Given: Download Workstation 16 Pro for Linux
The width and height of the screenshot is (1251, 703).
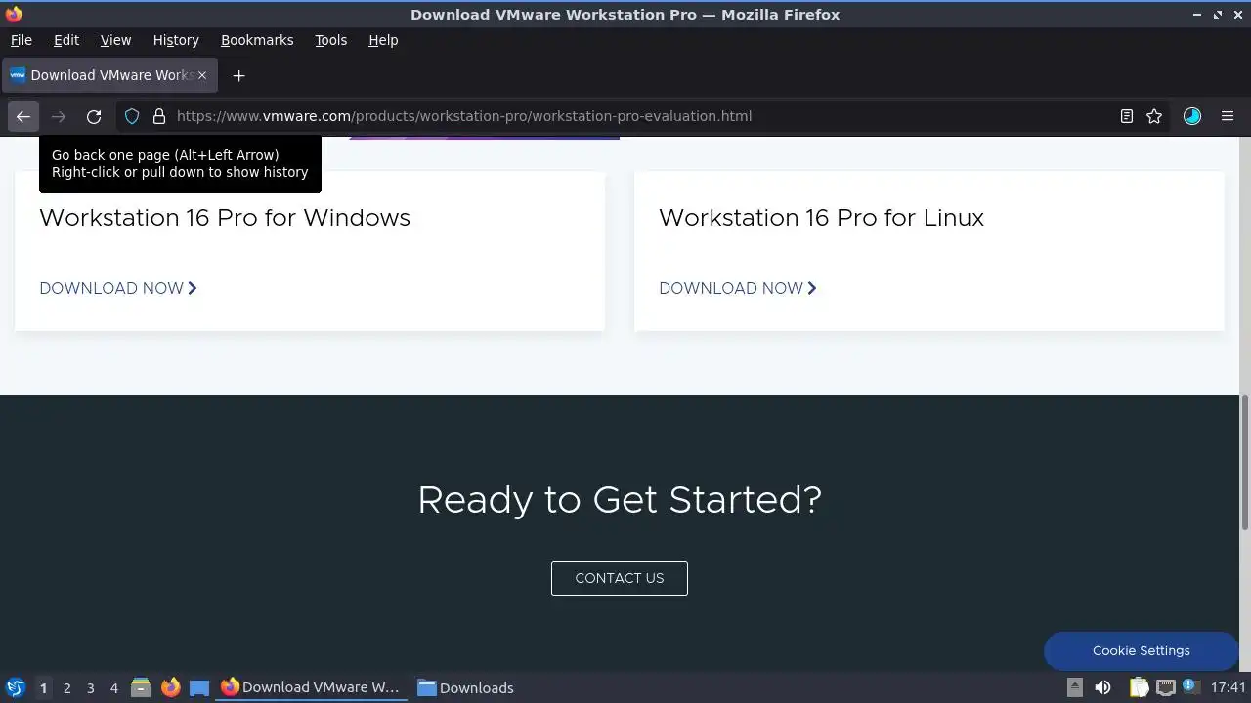Looking at the screenshot, I should 738,288.
